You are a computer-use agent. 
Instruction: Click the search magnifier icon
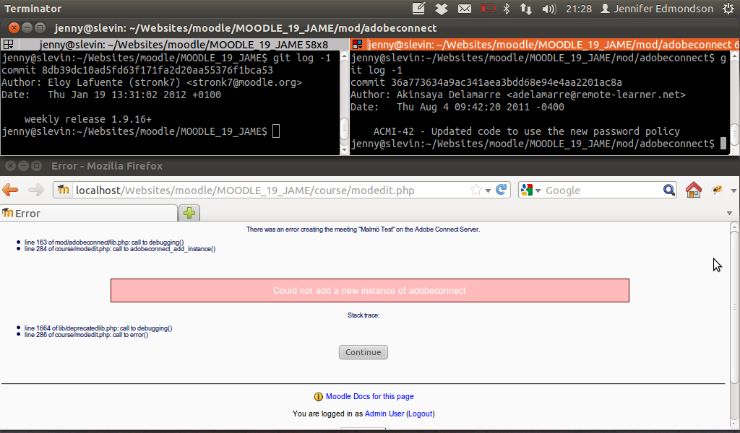coord(668,190)
